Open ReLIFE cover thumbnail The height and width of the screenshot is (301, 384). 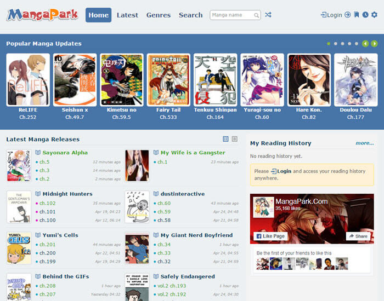[28, 80]
